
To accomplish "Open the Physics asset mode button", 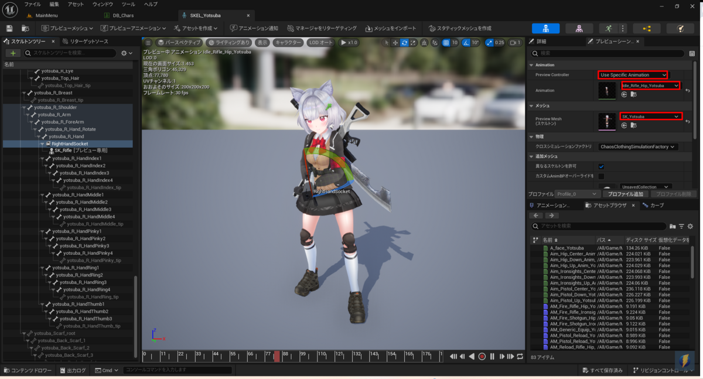I will (x=681, y=28).
